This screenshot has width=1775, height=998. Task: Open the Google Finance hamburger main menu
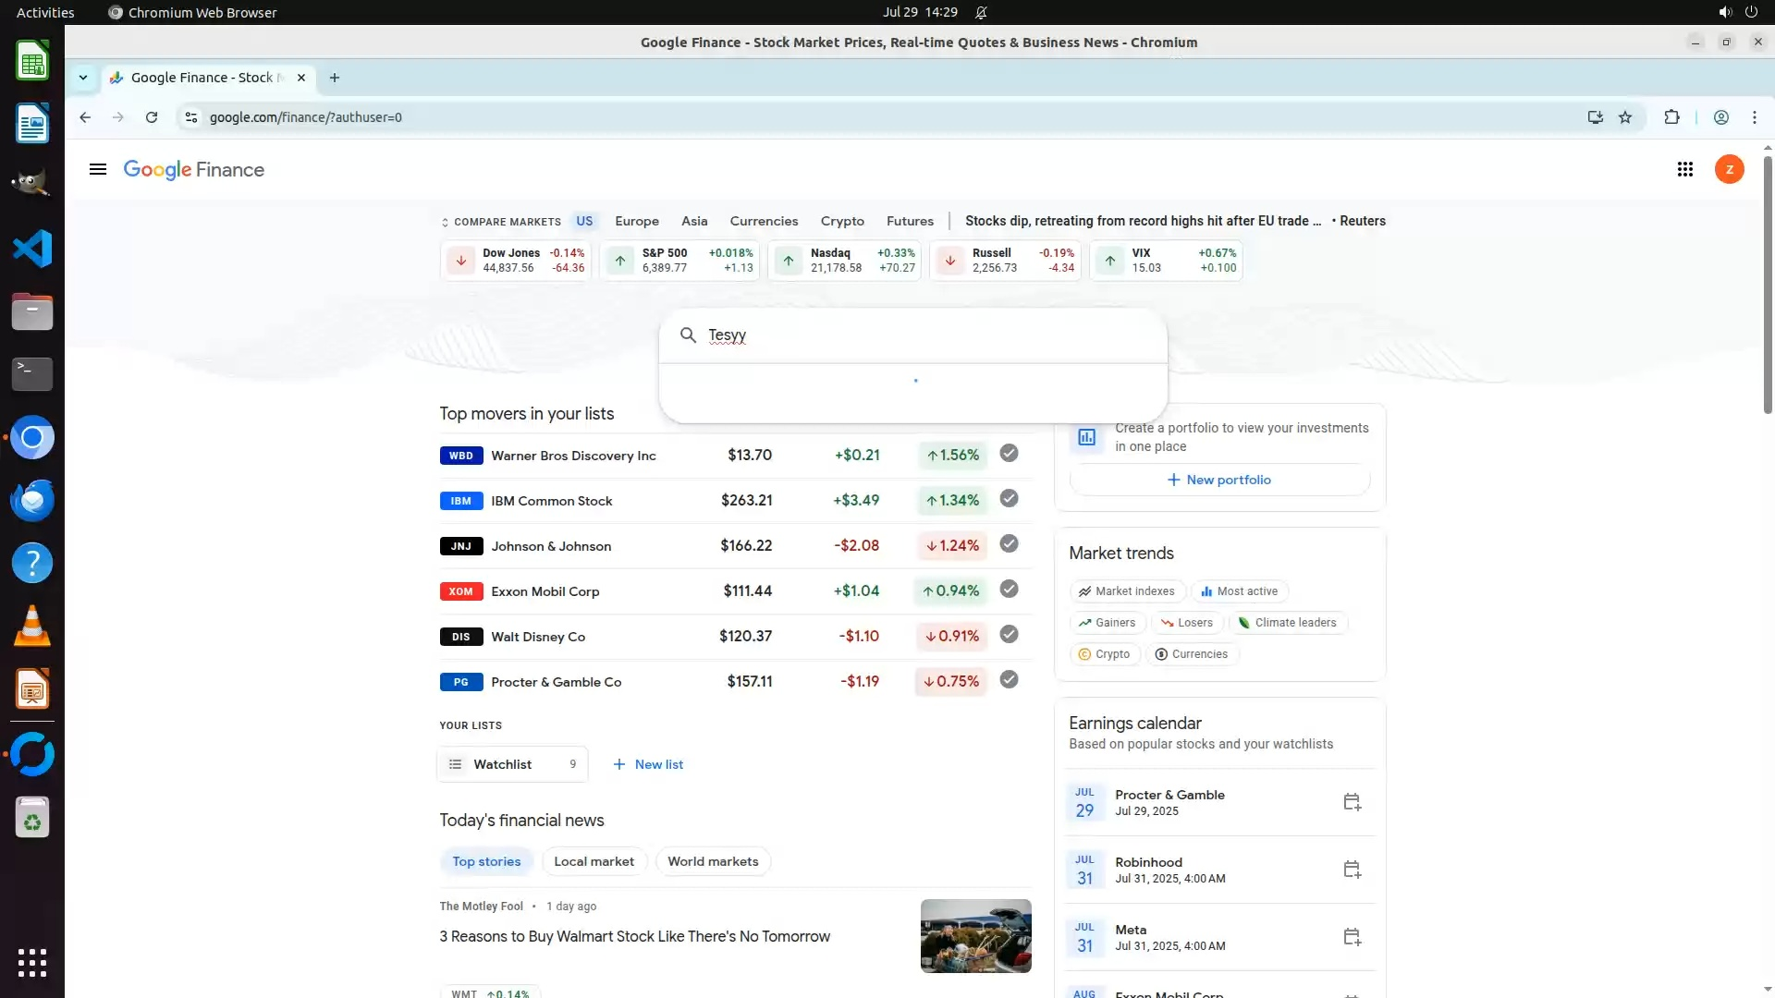pyautogui.click(x=98, y=169)
